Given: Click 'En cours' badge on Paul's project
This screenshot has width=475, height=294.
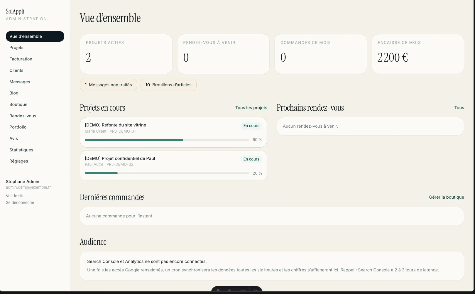Looking at the screenshot, I should pos(251,159).
